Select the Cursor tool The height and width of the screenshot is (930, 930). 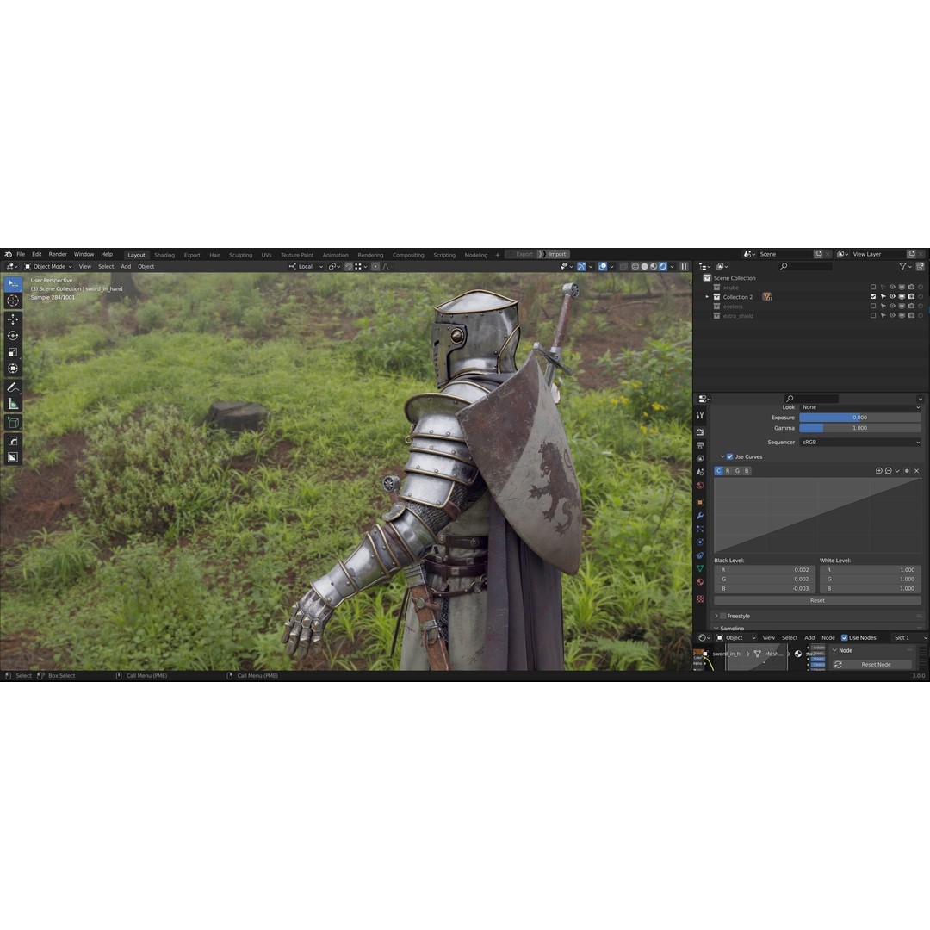pyautogui.click(x=13, y=301)
